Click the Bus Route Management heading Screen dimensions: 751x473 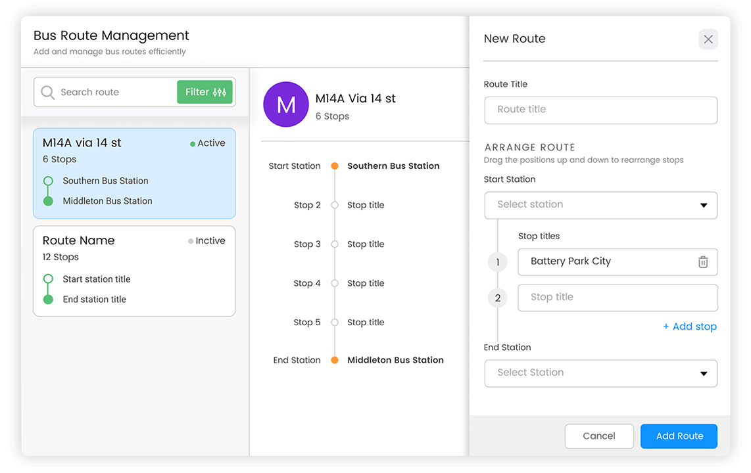pos(111,35)
